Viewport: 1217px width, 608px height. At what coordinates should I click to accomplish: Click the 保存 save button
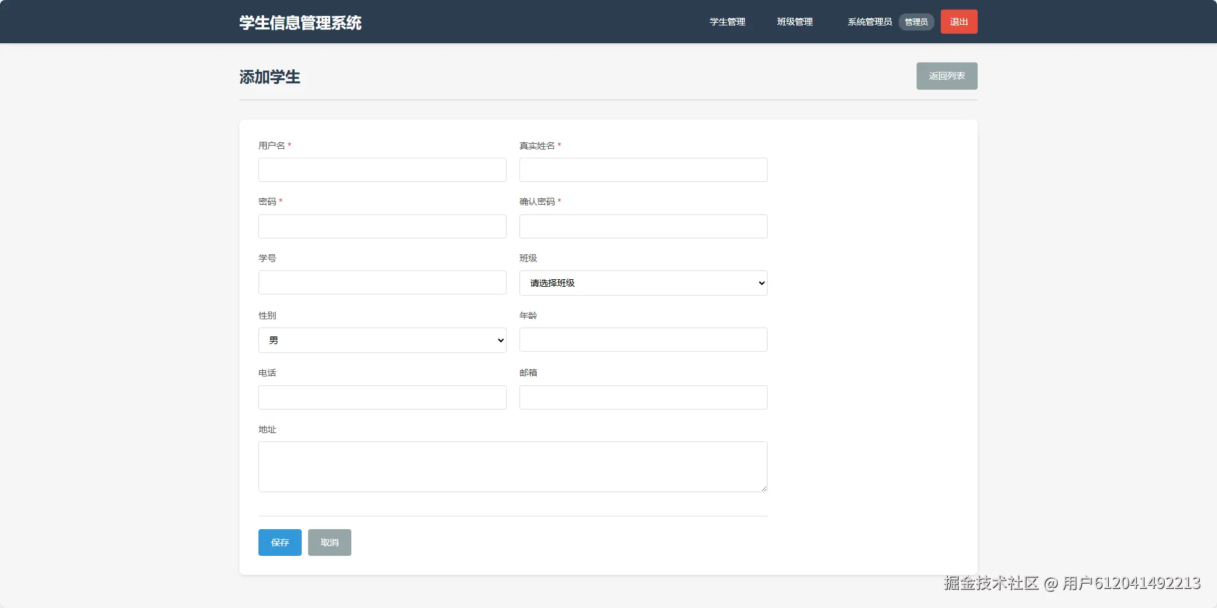click(x=279, y=542)
